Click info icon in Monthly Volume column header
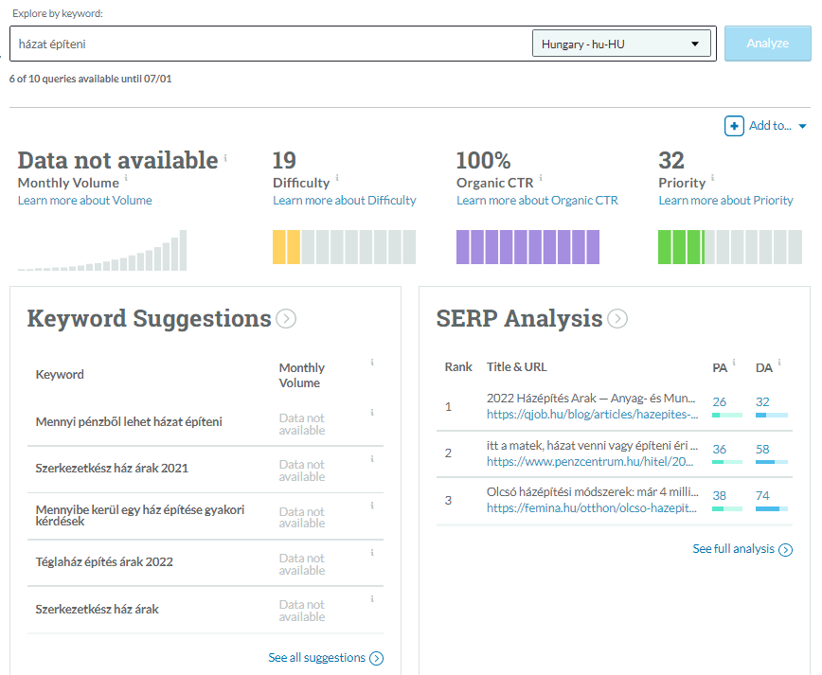The width and height of the screenshot is (822, 675). coord(372,363)
